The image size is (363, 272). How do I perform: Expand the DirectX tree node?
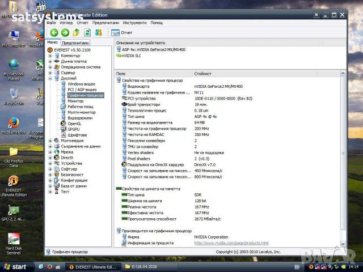pos(50,158)
